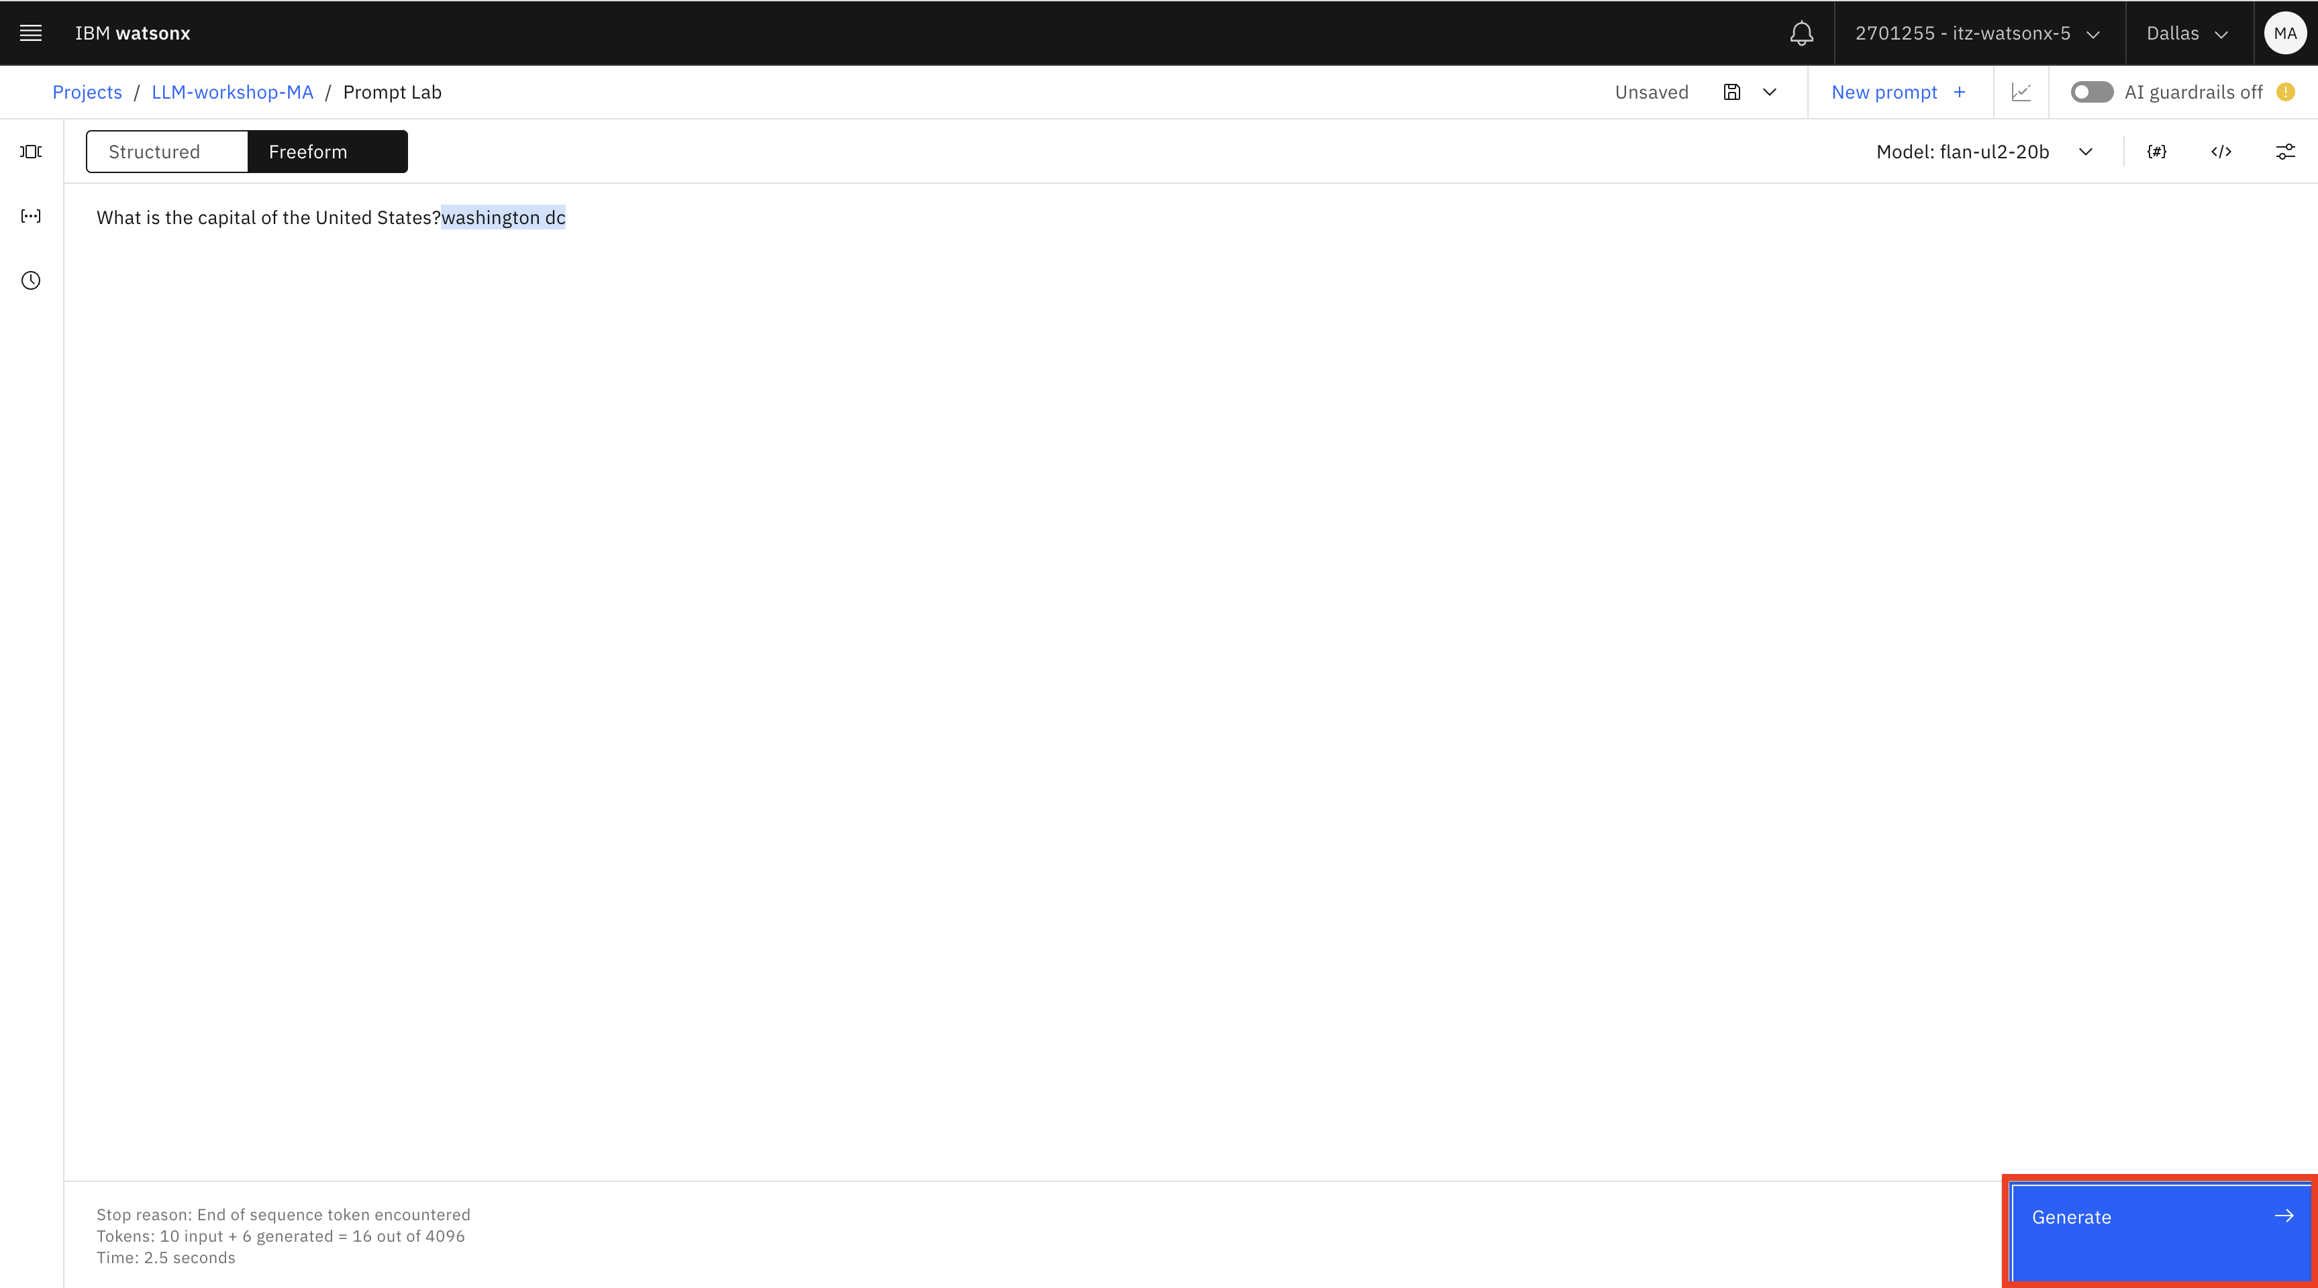The width and height of the screenshot is (2318, 1288).
Task: Click the evaluation chart icon
Action: point(2021,92)
